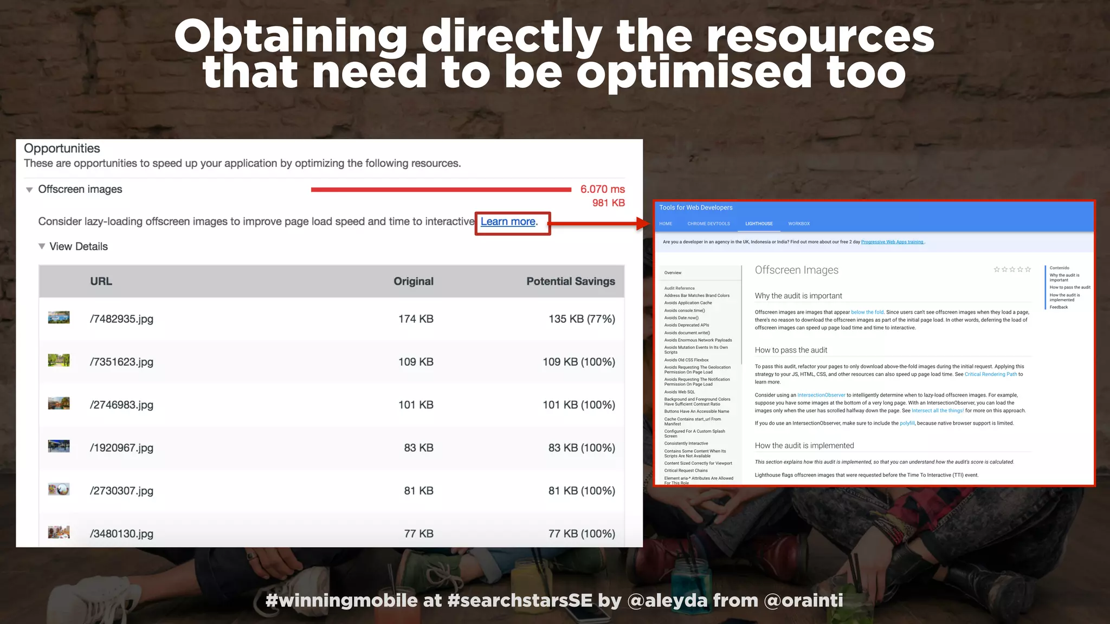Click the URL column header

pos(101,281)
